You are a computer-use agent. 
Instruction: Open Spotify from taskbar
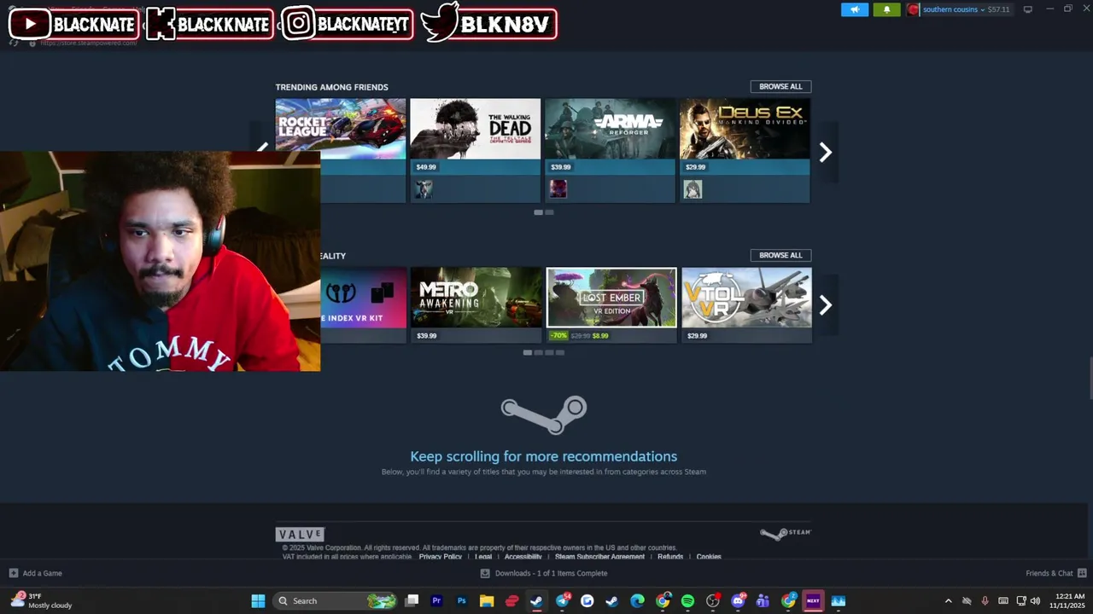click(x=687, y=601)
